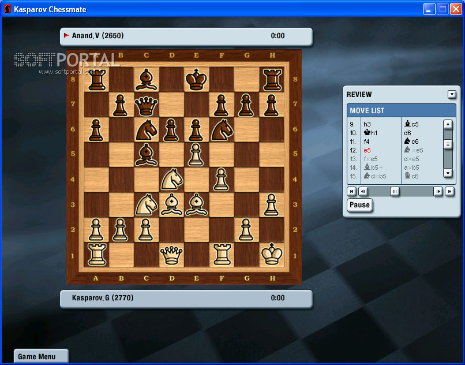Select the black knight on F6
This screenshot has width=465, height=365.
[222, 130]
